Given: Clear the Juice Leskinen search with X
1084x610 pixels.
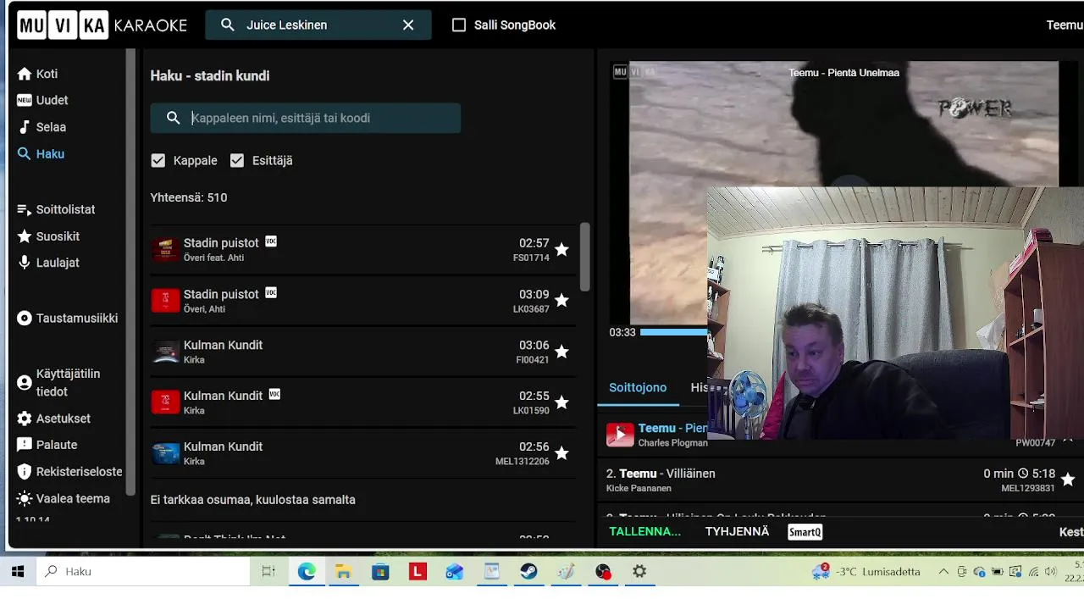Looking at the screenshot, I should (x=408, y=25).
